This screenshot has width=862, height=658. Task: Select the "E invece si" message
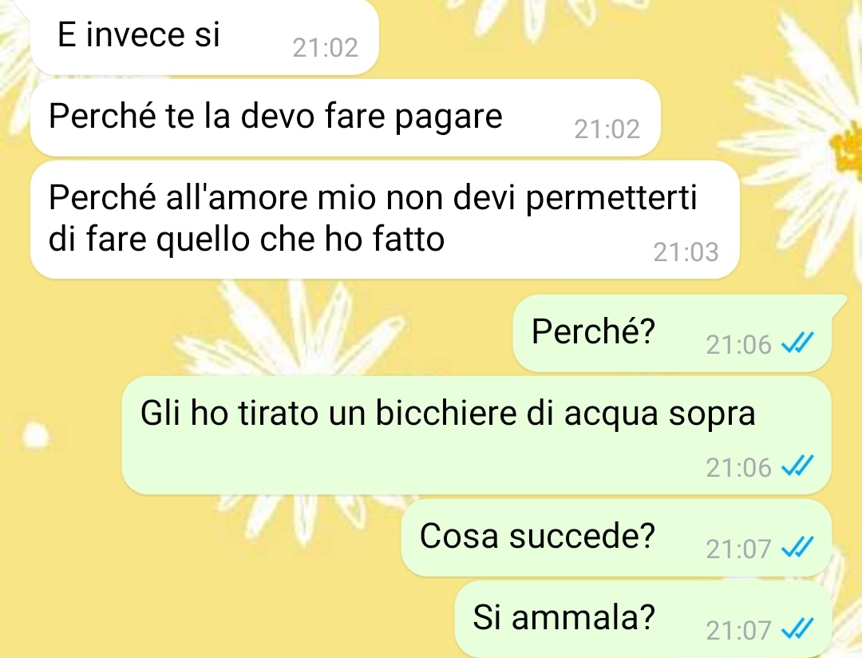coord(204,36)
